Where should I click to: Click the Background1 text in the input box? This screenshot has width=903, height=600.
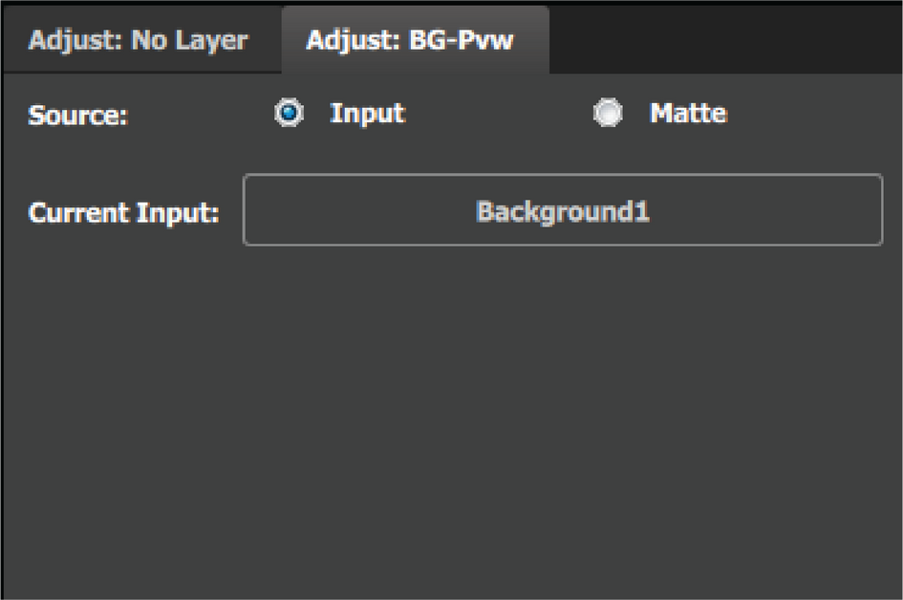563,211
